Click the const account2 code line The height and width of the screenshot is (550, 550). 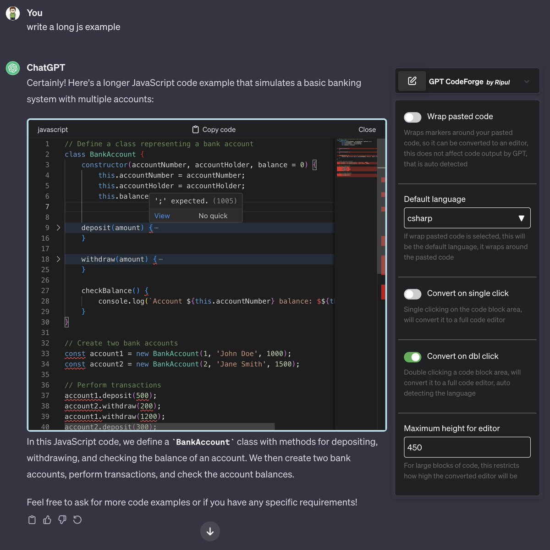(182, 364)
